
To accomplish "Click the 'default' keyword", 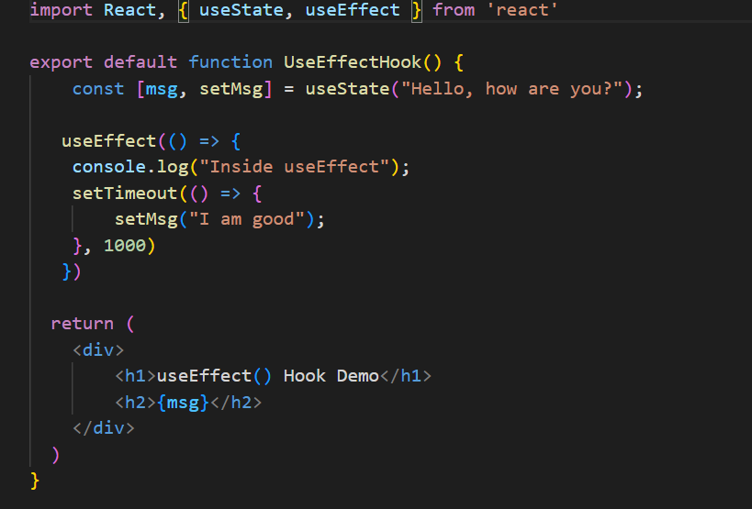I will (140, 62).
